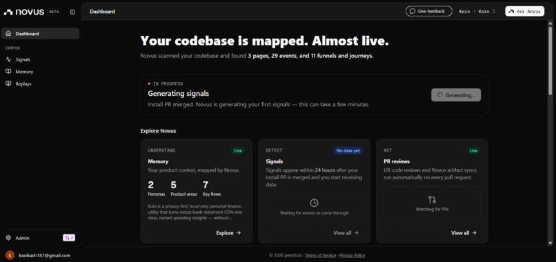Click the Replays monitor icon
The image size is (556, 262).
coord(8,83)
